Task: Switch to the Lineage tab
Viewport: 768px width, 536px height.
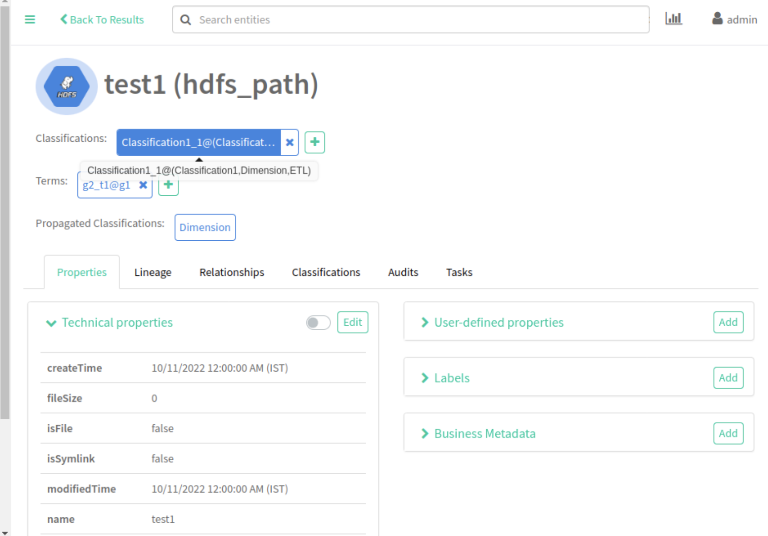Action: [153, 272]
